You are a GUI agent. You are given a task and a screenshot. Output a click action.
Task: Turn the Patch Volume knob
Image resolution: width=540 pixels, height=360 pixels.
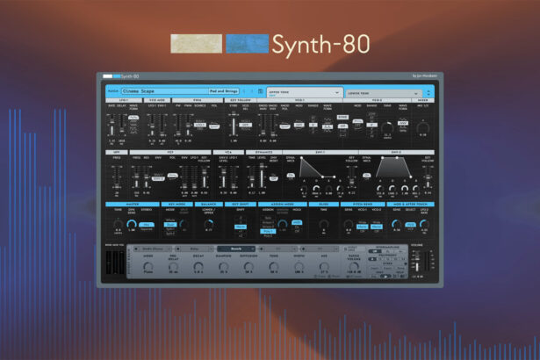[354, 266]
